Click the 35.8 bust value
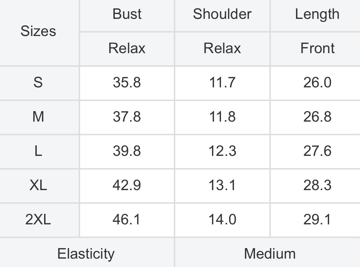360x267 pixels. pyautogui.click(x=127, y=82)
